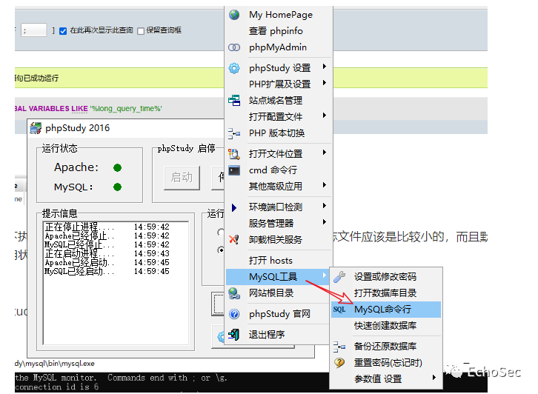
Task: Click the PHP 版本切换 icon
Action: coord(234,133)
